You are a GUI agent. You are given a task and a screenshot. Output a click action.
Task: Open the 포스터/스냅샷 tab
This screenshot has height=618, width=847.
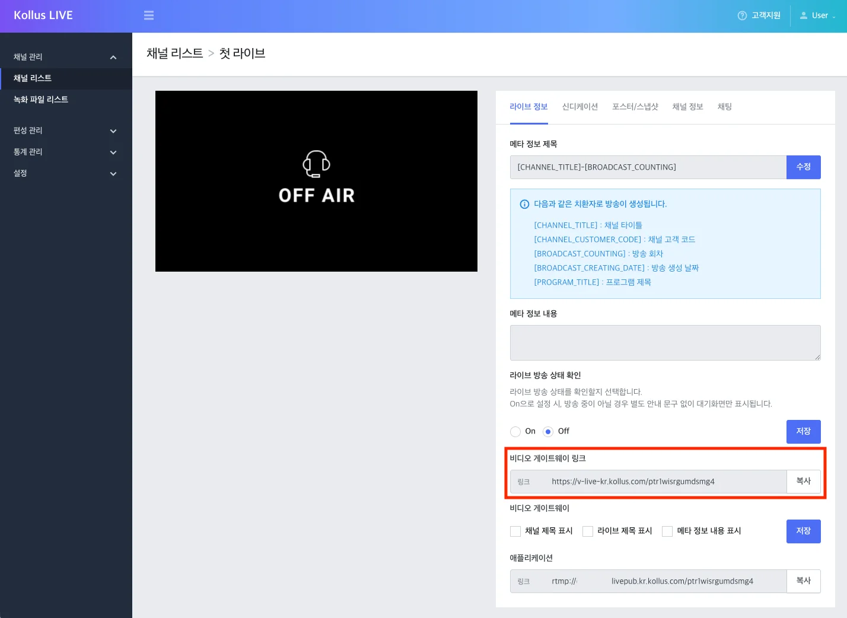coord(635,107)
